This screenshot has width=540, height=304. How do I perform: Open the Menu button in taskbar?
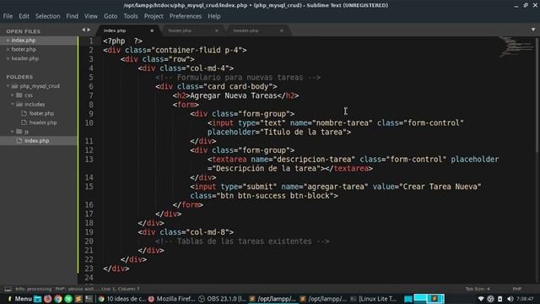click(19, 299)
